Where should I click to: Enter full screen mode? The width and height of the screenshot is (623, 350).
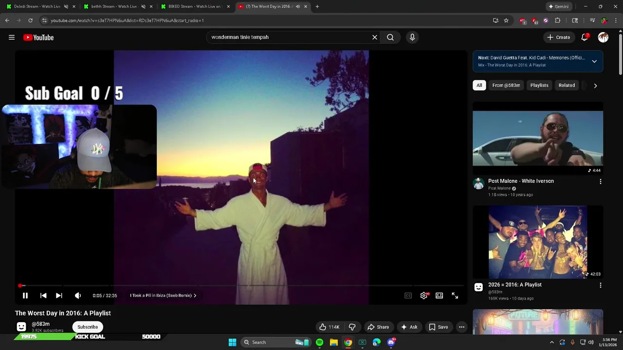pos(455,296)
